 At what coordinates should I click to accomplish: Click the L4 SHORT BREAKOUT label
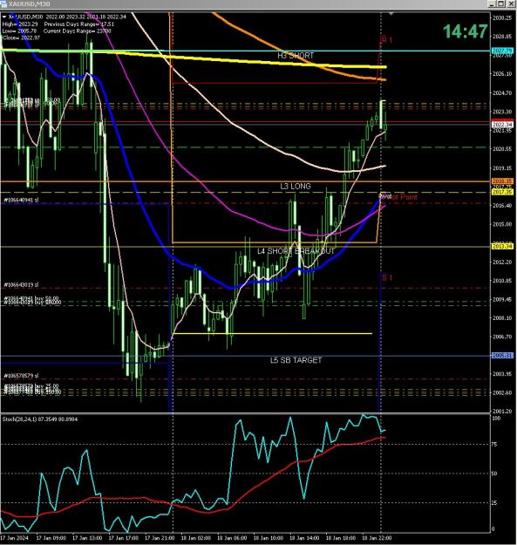pyautogui.click(x=296, y=251)
